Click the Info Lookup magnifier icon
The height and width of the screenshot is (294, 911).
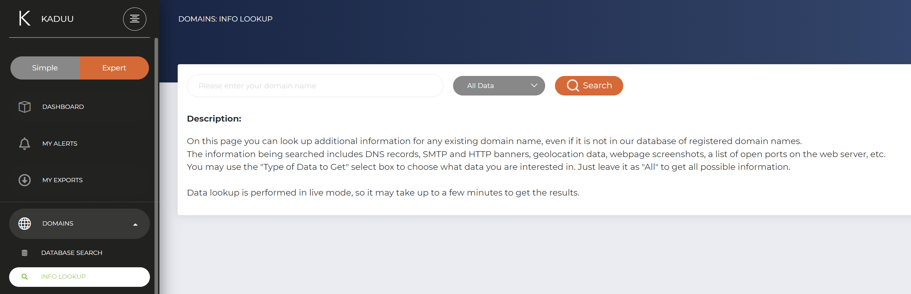point(24,277)
